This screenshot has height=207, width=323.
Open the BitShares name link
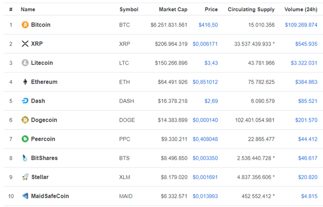pyautogui.click(x=44, y=158)
